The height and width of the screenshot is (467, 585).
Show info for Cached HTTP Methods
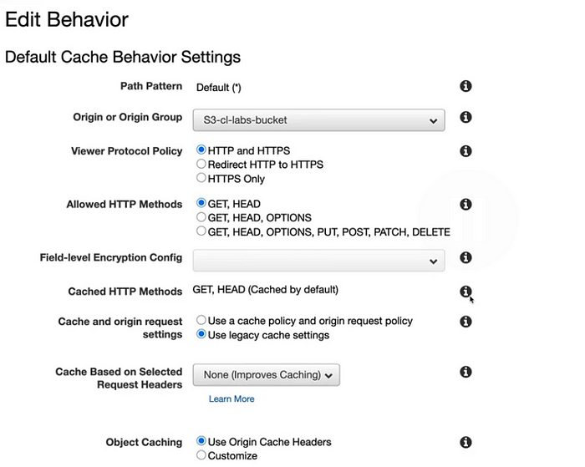click(x=465, y=292)
